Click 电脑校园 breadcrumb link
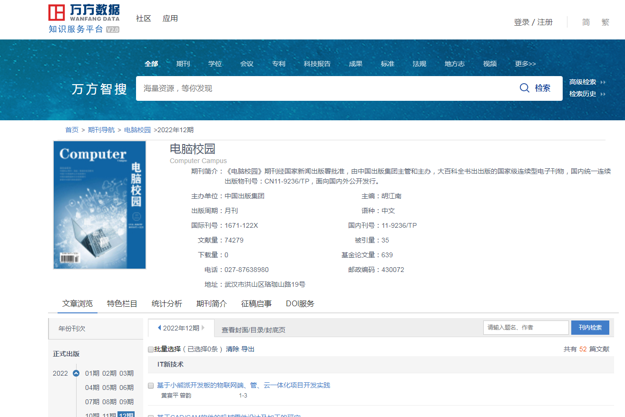The width and height of the screenshot is (625, 417). point(137,130)
